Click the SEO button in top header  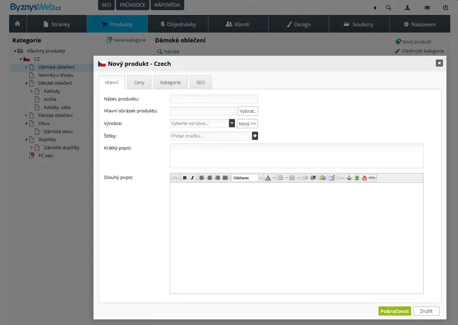click(106, 5)
